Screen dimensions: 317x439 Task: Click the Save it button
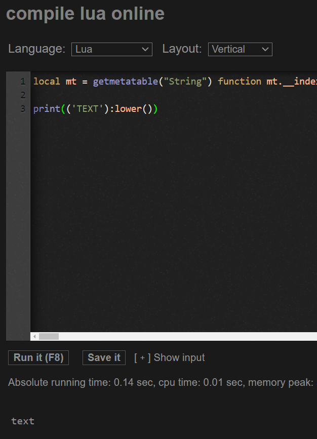tap(104, 357)
